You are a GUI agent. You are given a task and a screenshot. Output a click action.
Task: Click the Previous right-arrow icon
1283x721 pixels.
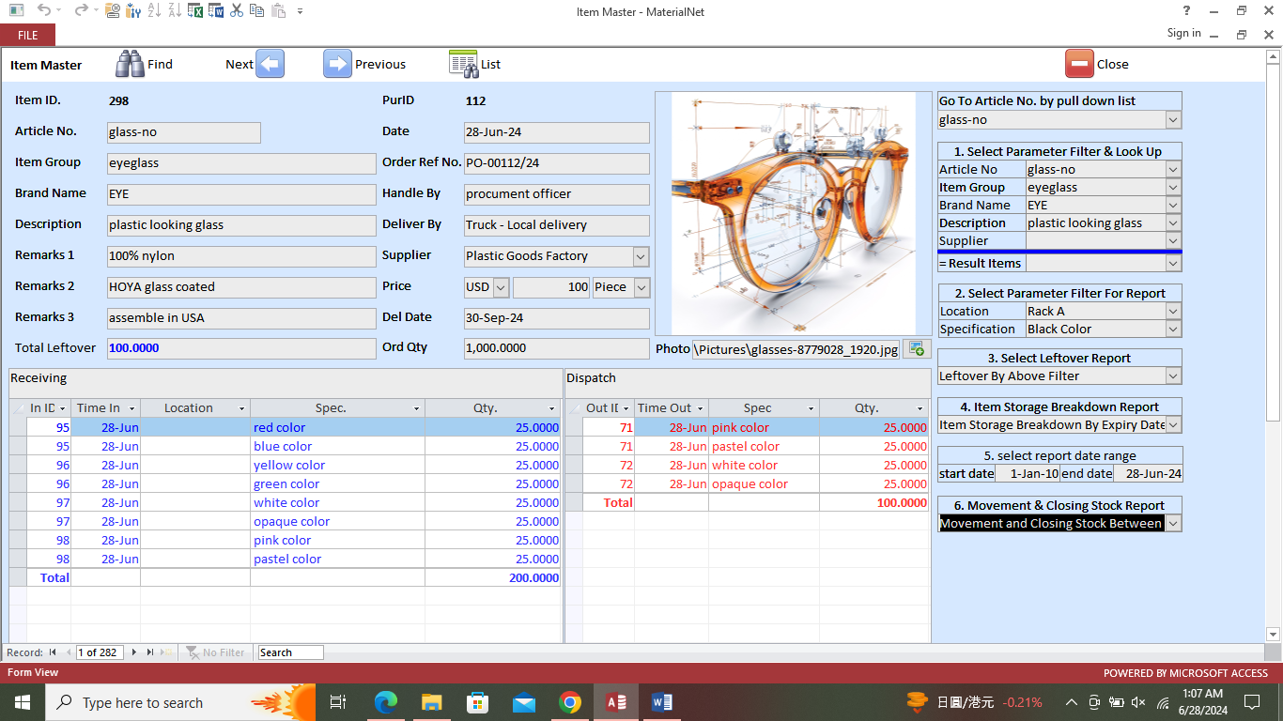click(x=337, y=64)
